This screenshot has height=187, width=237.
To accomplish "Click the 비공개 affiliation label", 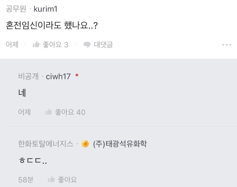I will click(28, 76).
